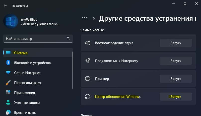This screenshot has height=116, width=201.
Task: Click the Система monitor icon
Action: click(x=8, y=53)
